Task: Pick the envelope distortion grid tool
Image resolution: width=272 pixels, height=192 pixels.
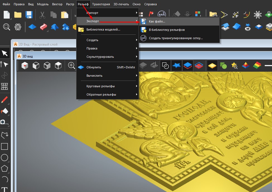Action: [4, 86]
